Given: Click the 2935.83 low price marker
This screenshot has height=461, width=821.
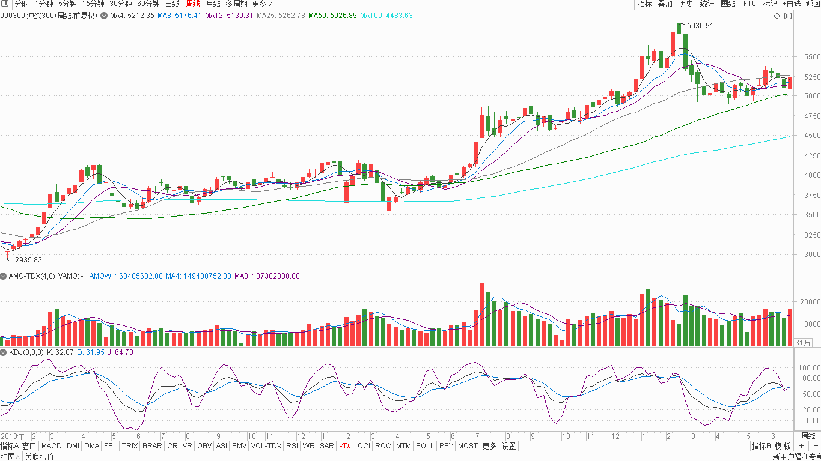Looking at the screenshot, I should tap(29, 259).
